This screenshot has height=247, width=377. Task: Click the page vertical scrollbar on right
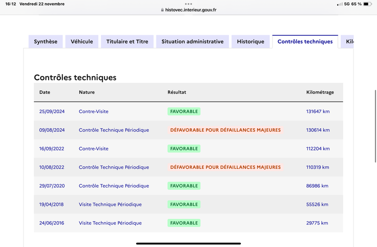pyautogui.click(x=375, y=126)
